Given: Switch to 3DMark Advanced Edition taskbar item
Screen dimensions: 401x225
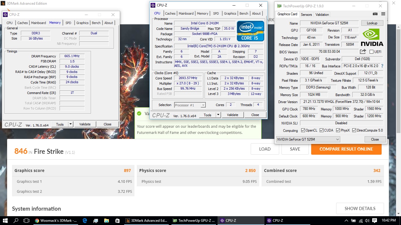Looking at the screenshot, I should 146,221.
